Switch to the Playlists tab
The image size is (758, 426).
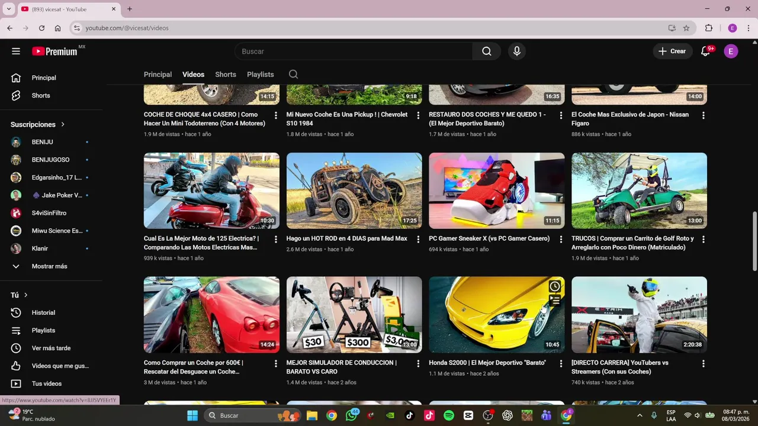click(260, 75)
